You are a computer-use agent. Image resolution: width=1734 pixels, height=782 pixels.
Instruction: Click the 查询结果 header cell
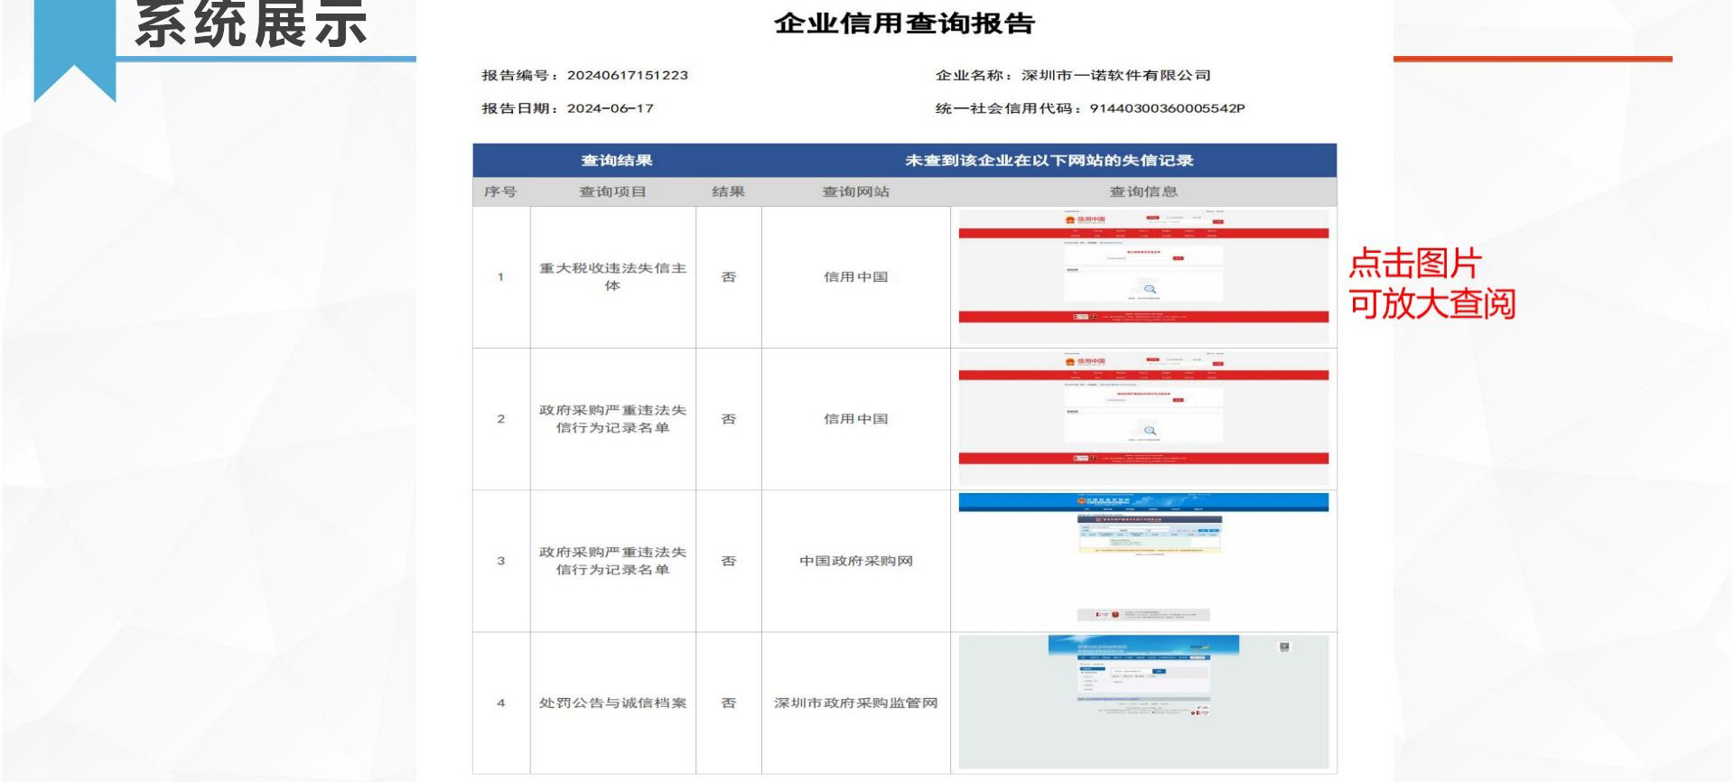[x=617, y=160]
